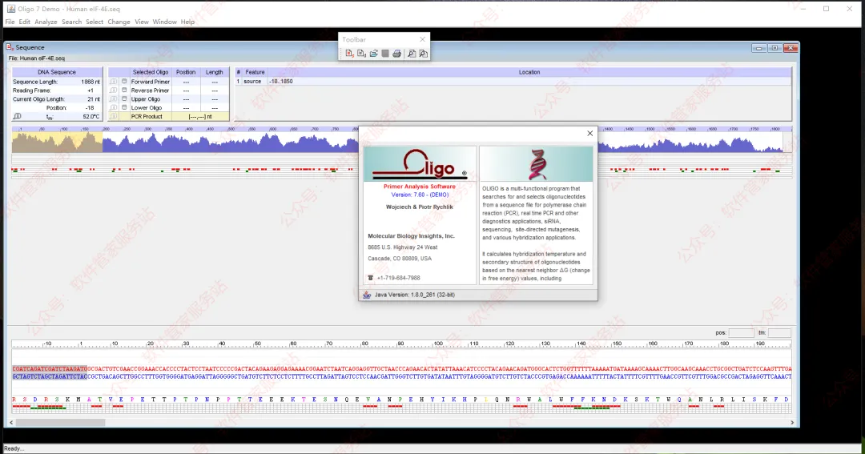Maximize the inner Sequence window
Image resolution: width=865 pixels, height=454 pixels.
pos(774,48)
